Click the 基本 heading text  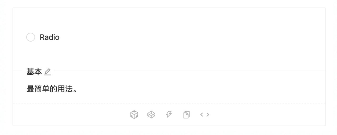[x=34, y=72]
